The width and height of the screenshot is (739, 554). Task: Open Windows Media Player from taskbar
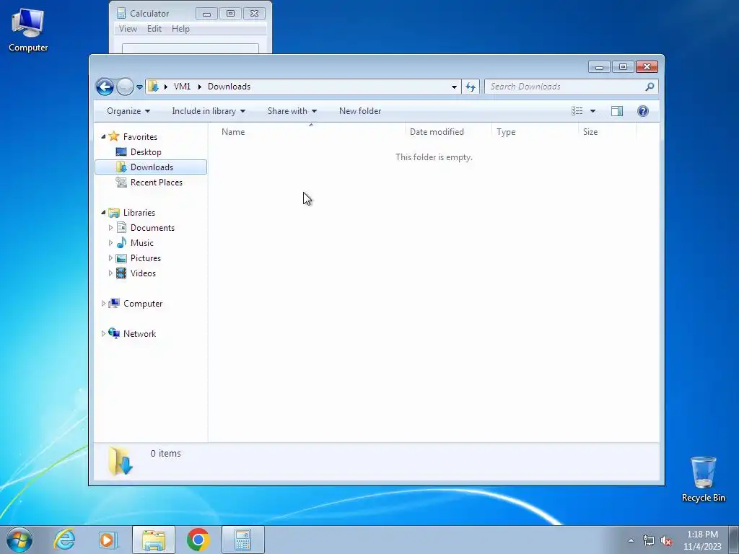[108, 540]
